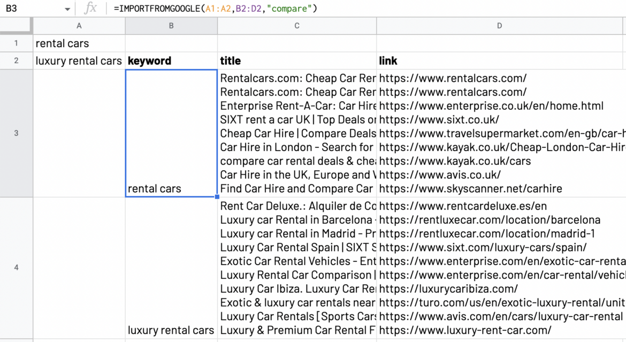Click cell A1 containing rental cars
Screen dimensions: 626x342
coord(79,43)
